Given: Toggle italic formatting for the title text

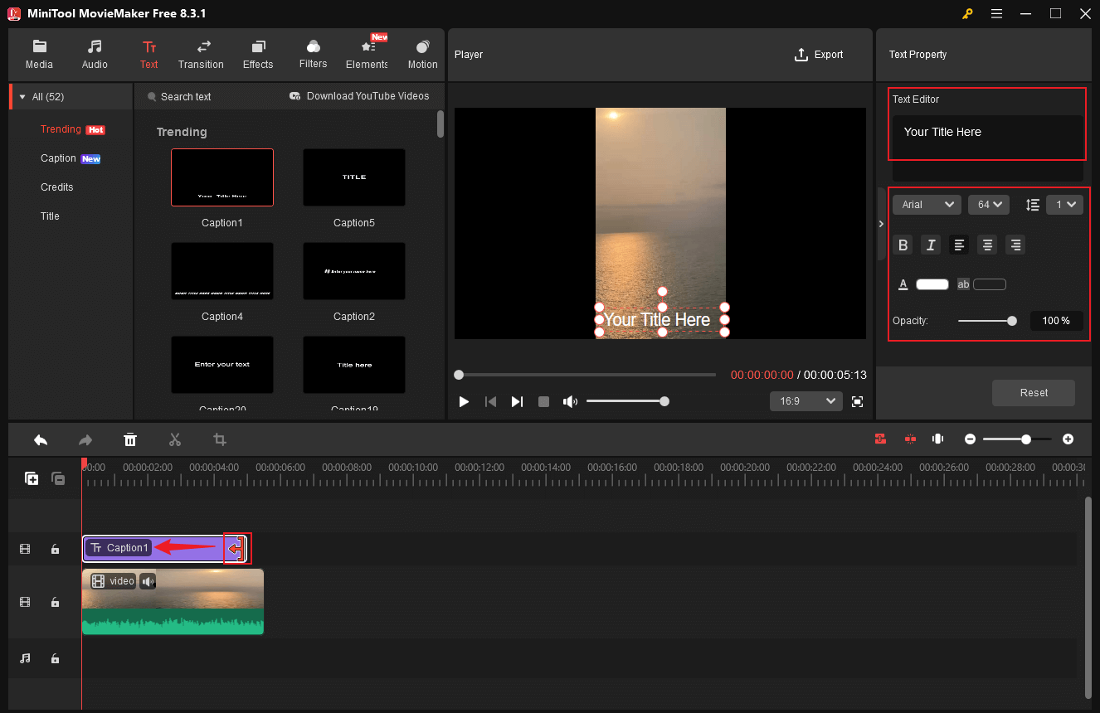Looking at the screenshot, I should coord(930,245).
